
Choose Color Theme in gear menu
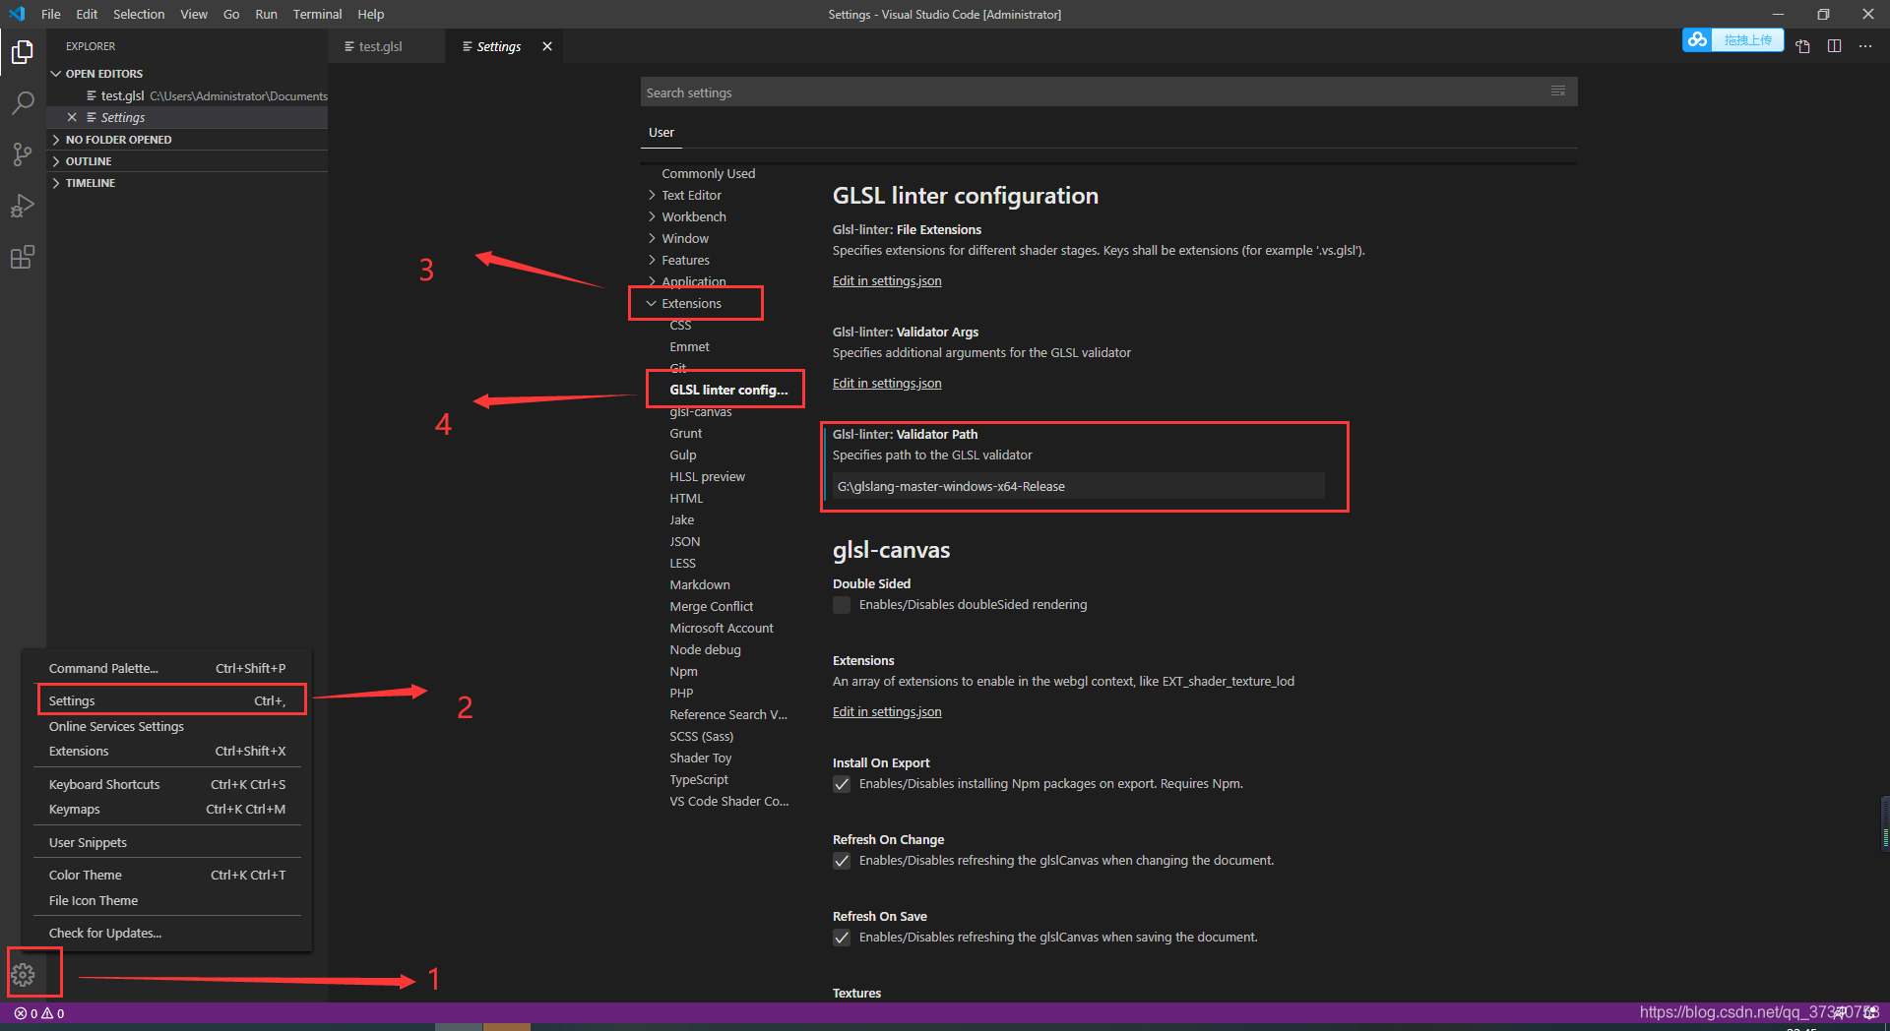(x=167, y=875)
